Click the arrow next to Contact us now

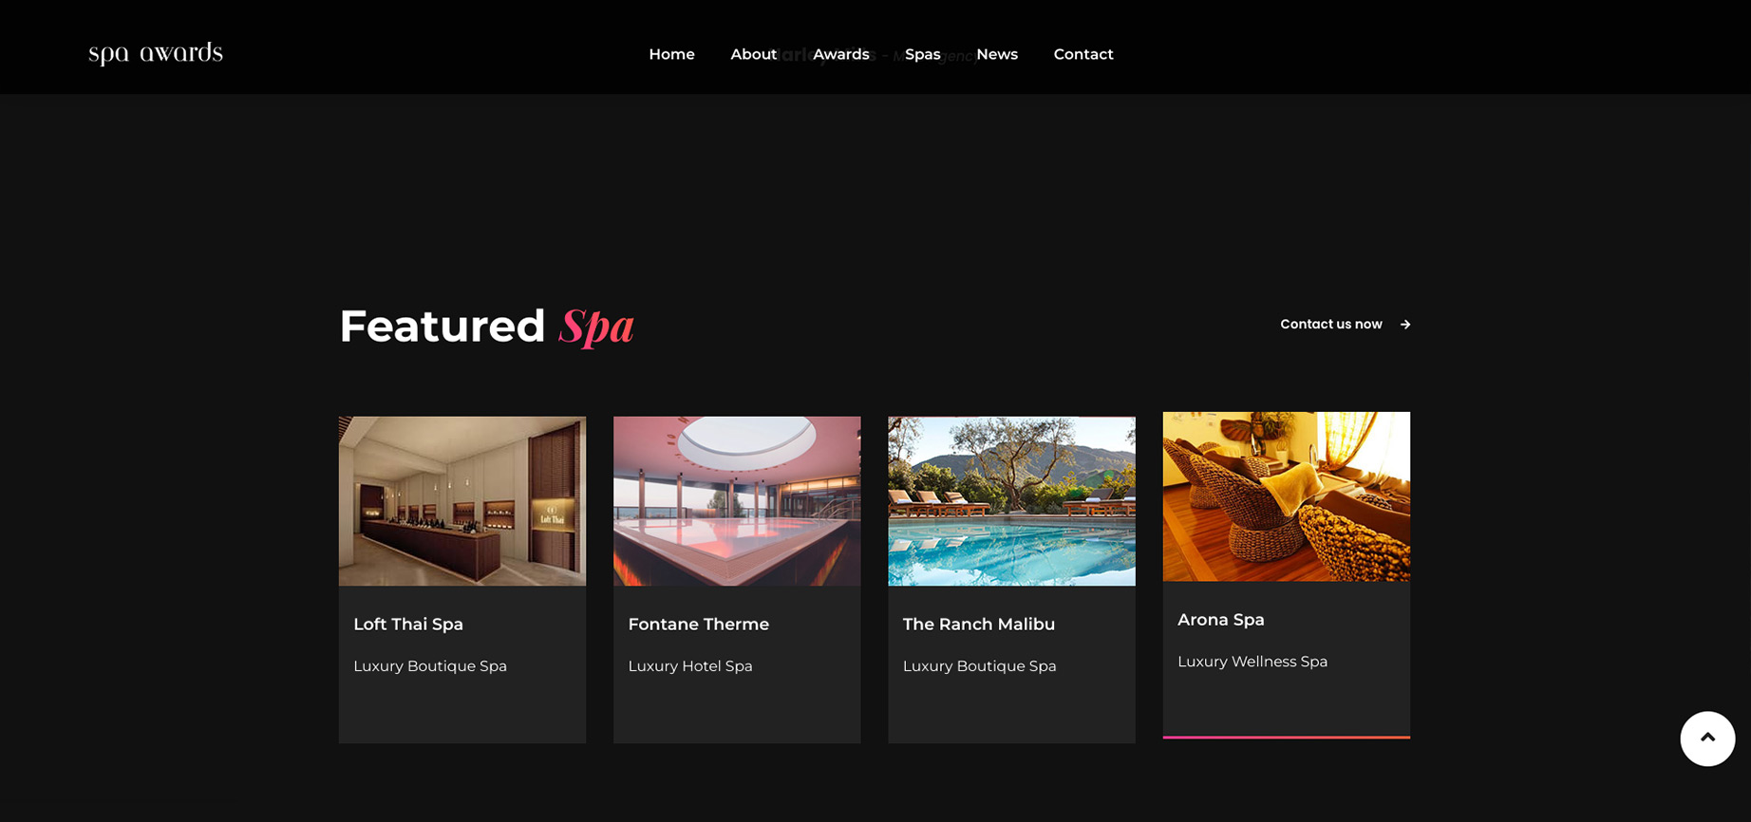click(x=1405, y=325)
